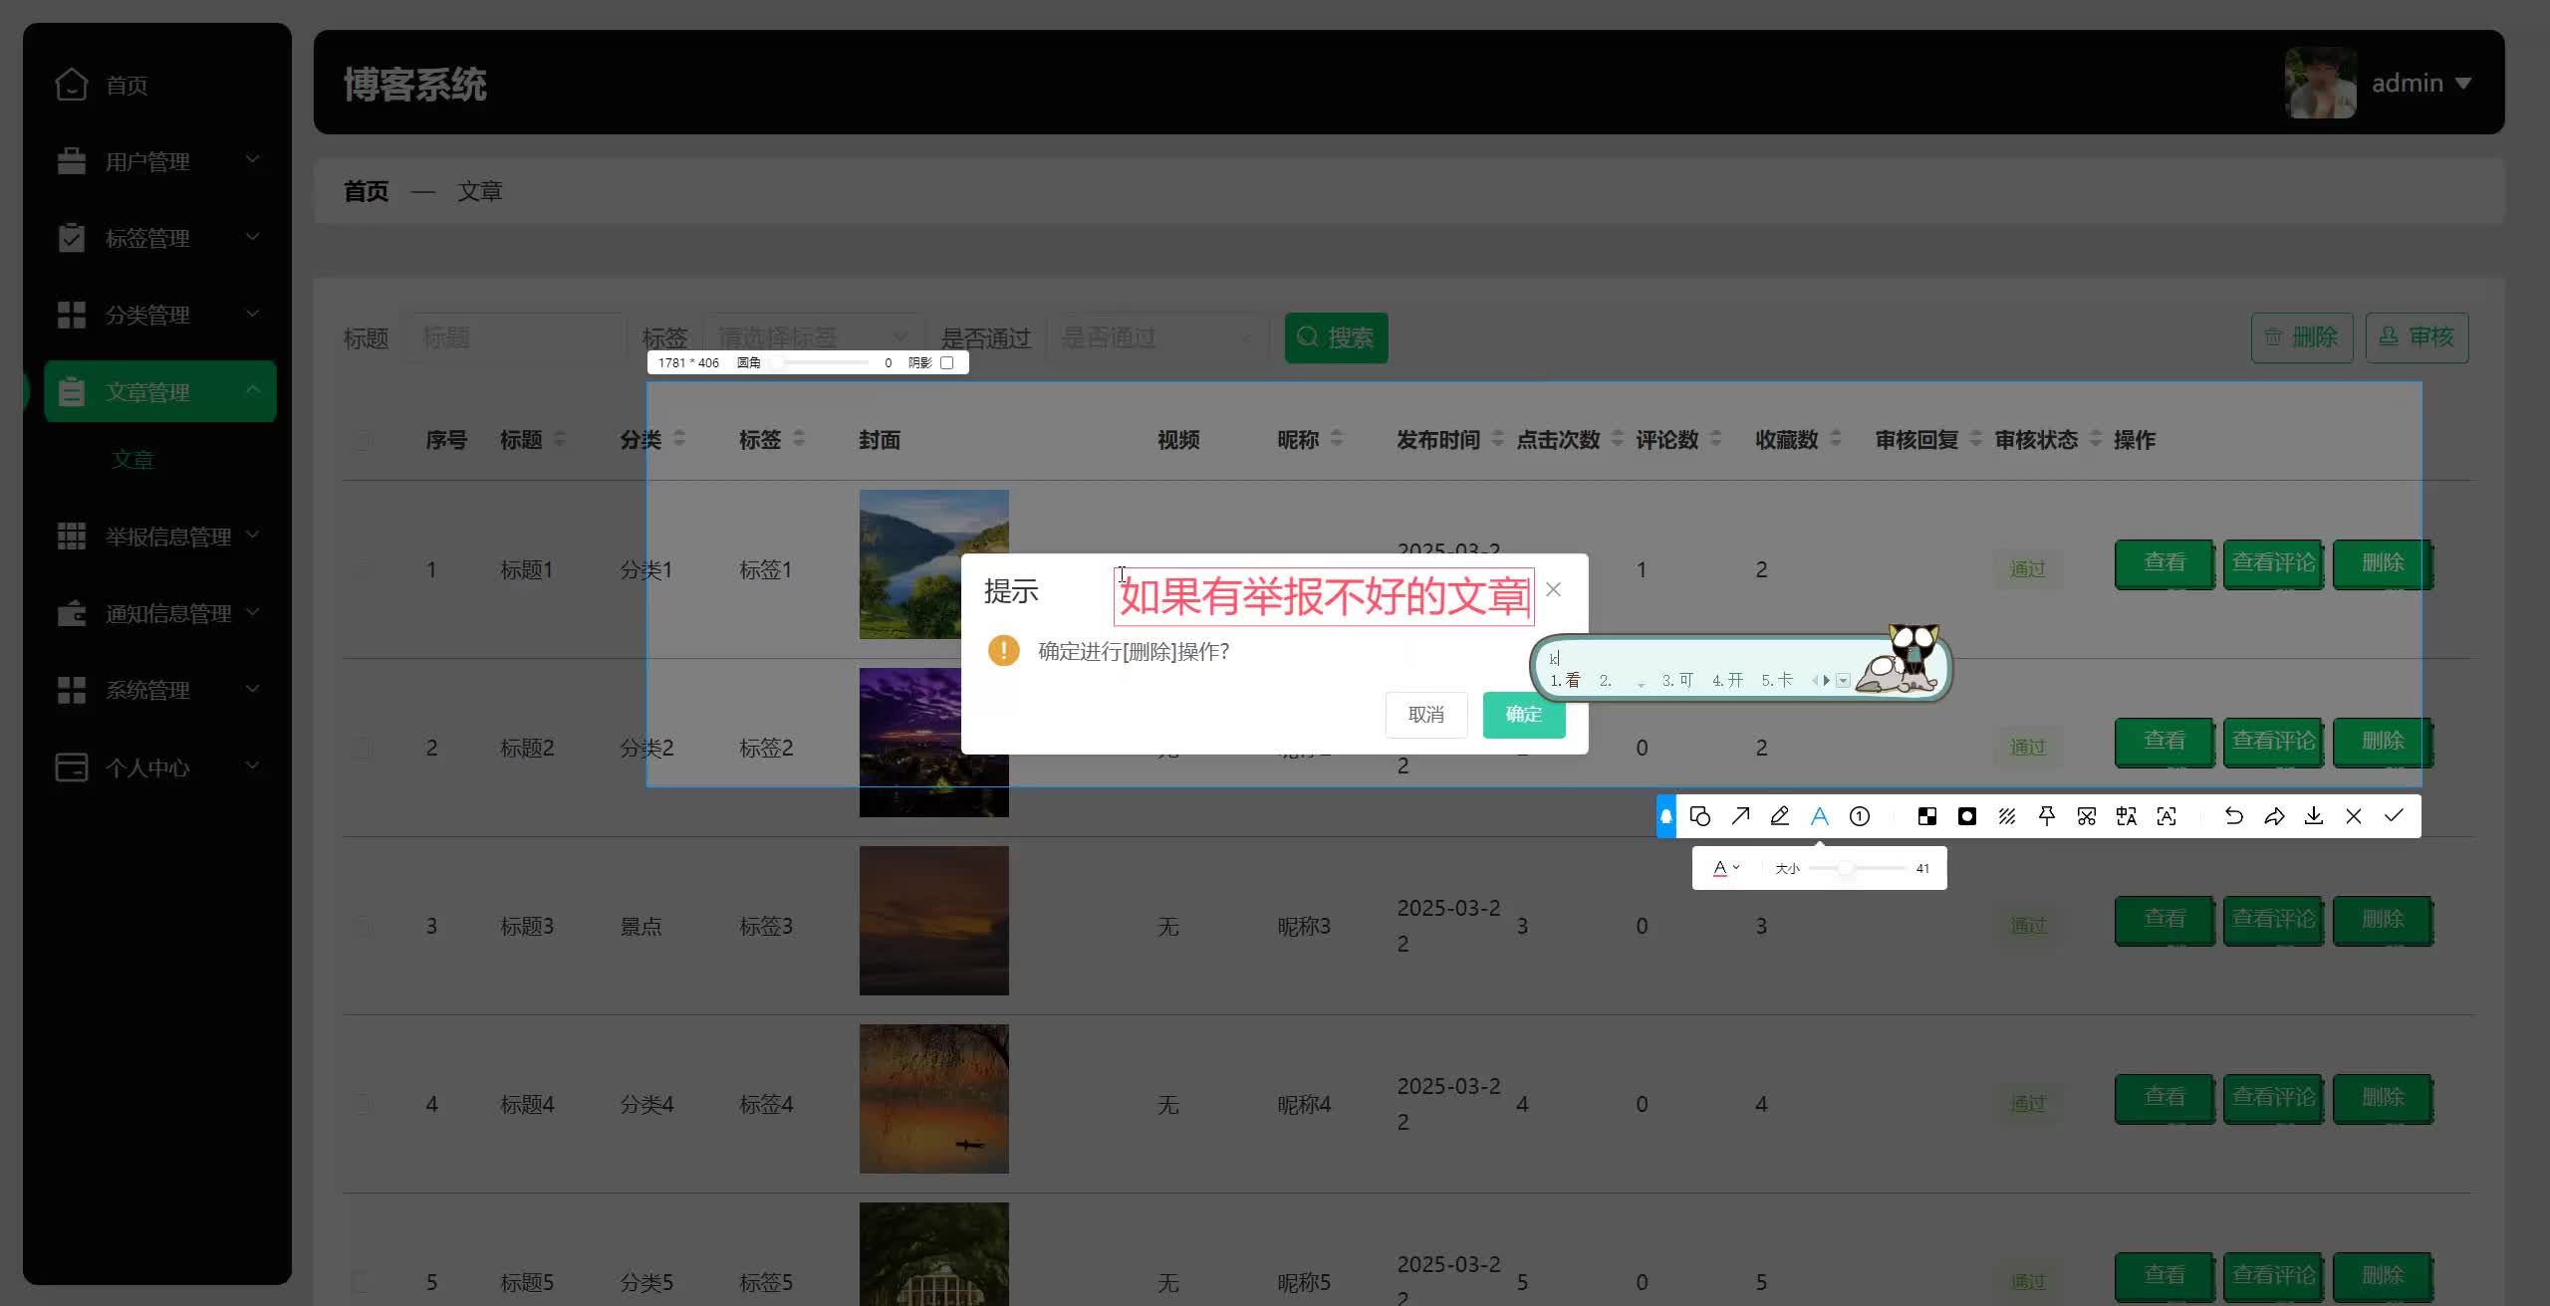Select the pencil freehand tool
2550x1306 pixels.
(x=1780, y=816)
